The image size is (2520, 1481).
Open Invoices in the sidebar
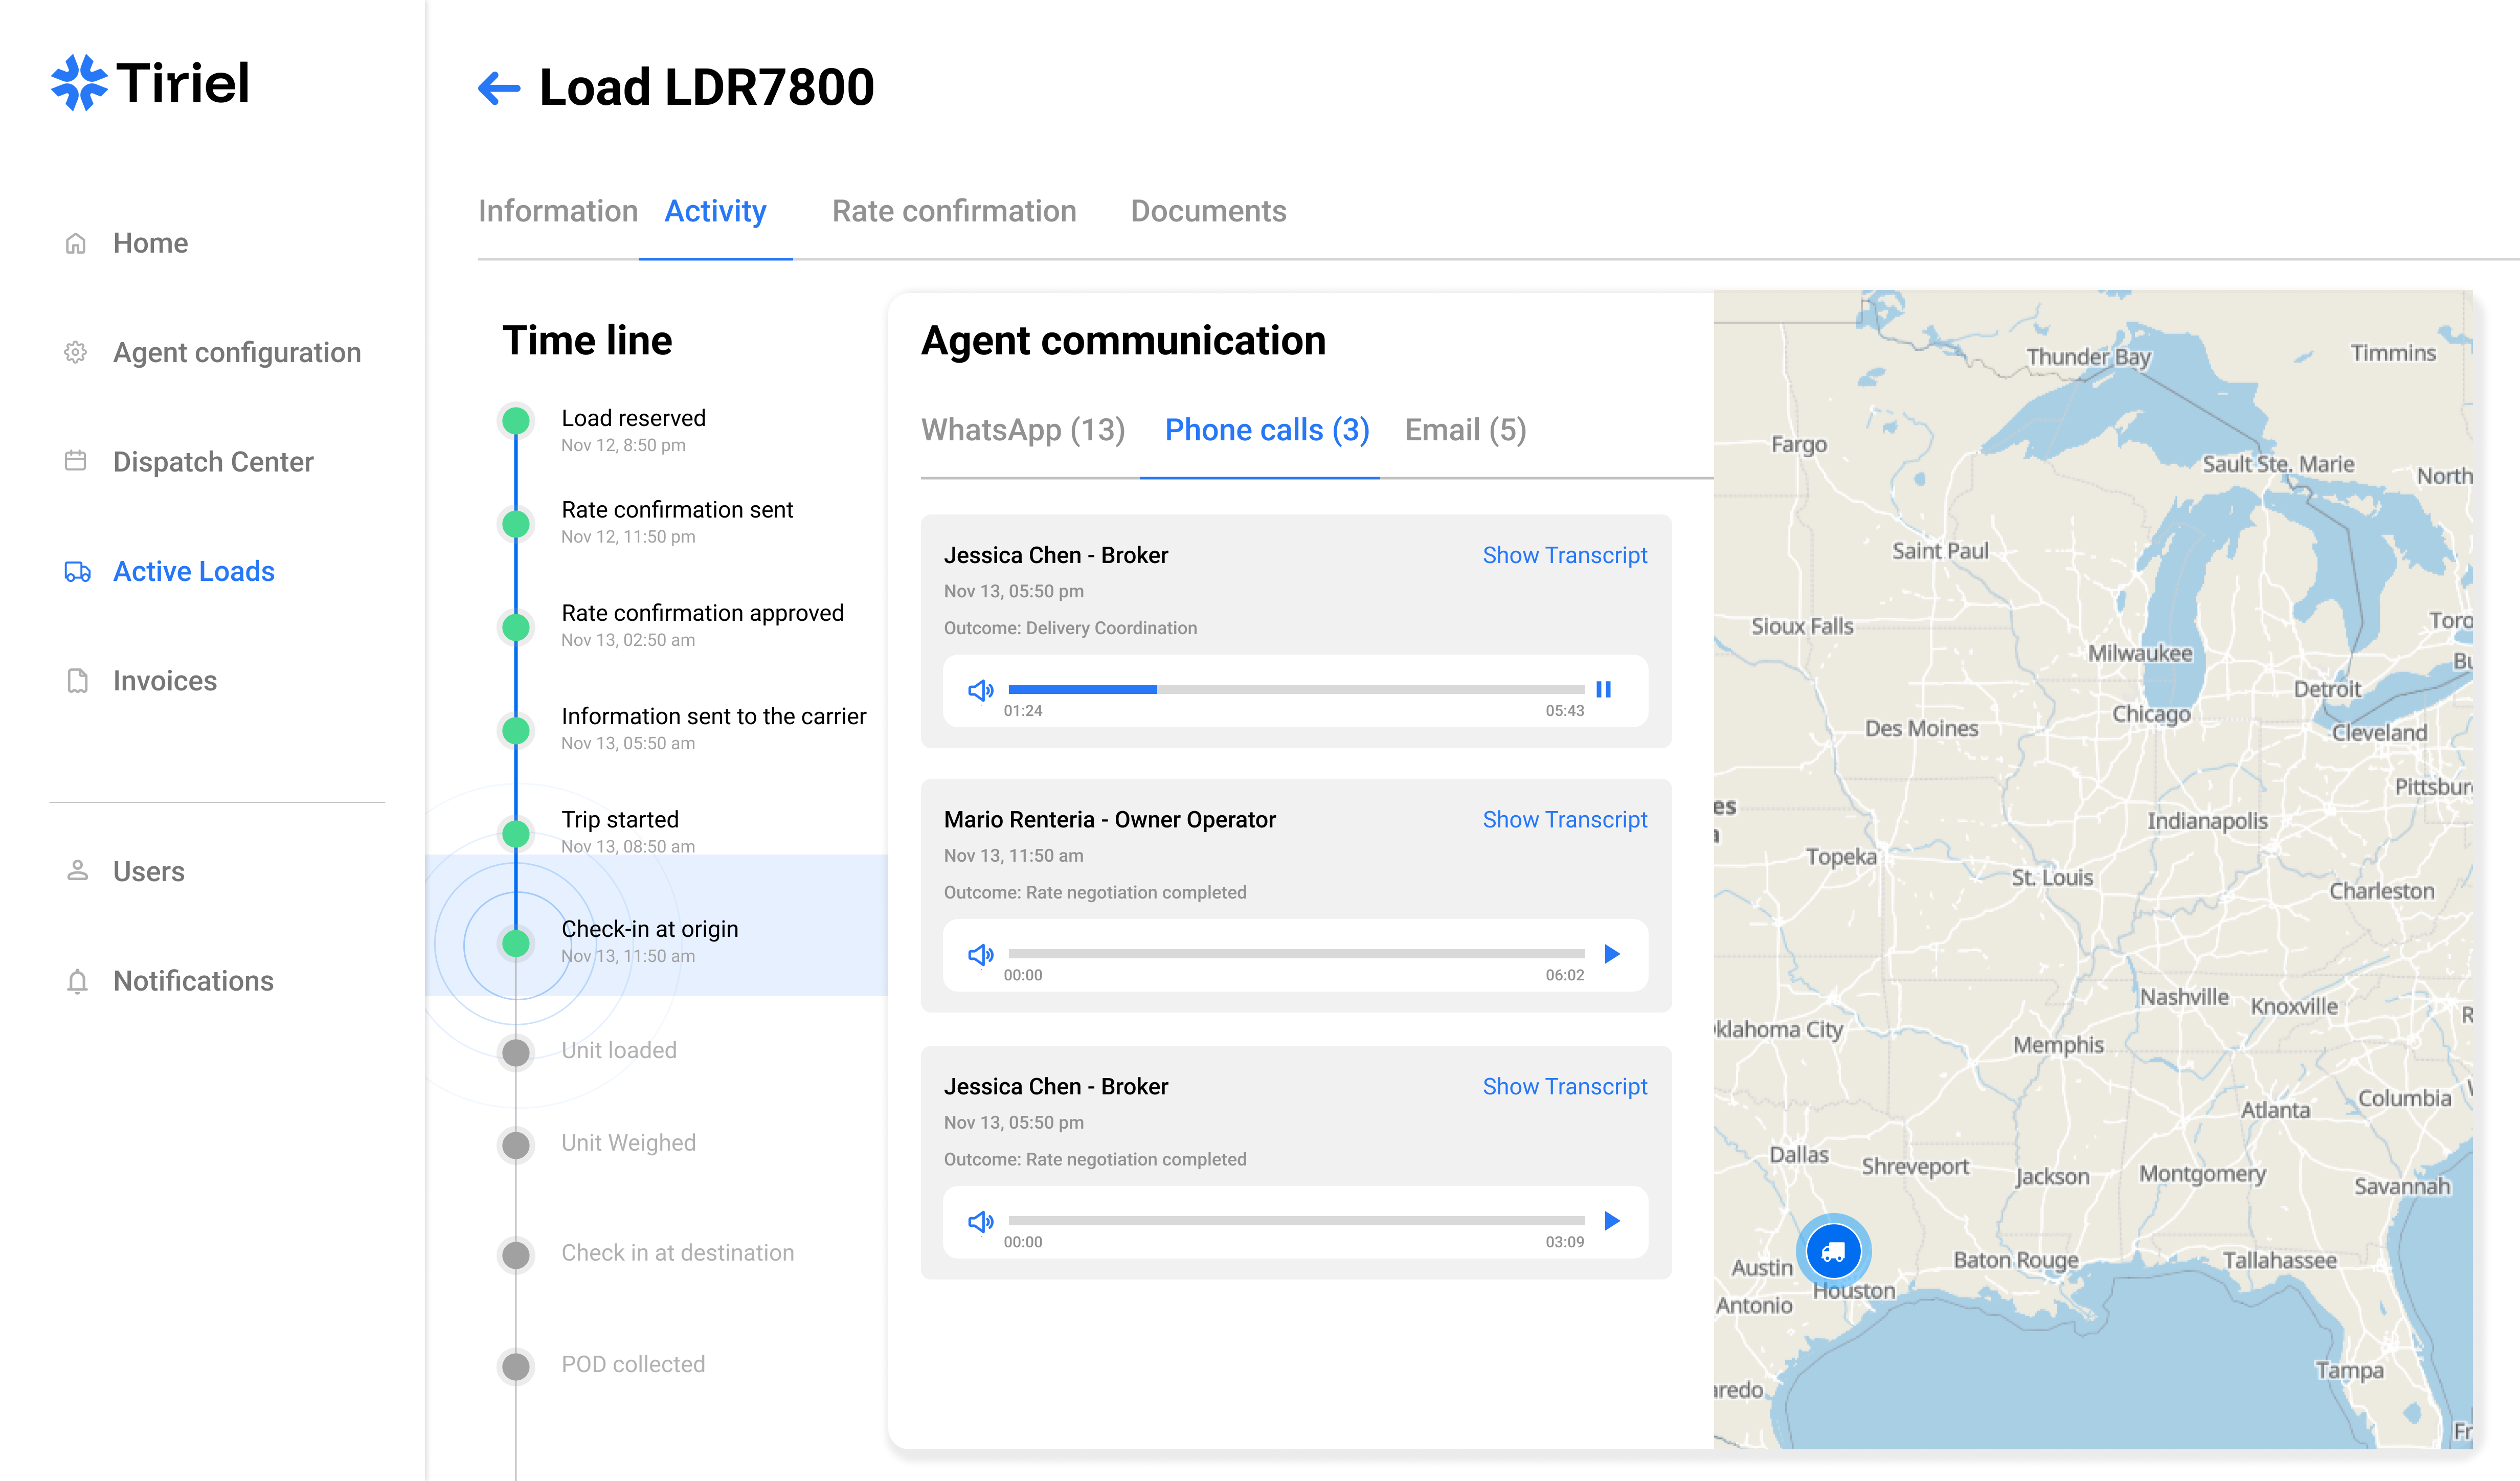click(x=164, y=680)
